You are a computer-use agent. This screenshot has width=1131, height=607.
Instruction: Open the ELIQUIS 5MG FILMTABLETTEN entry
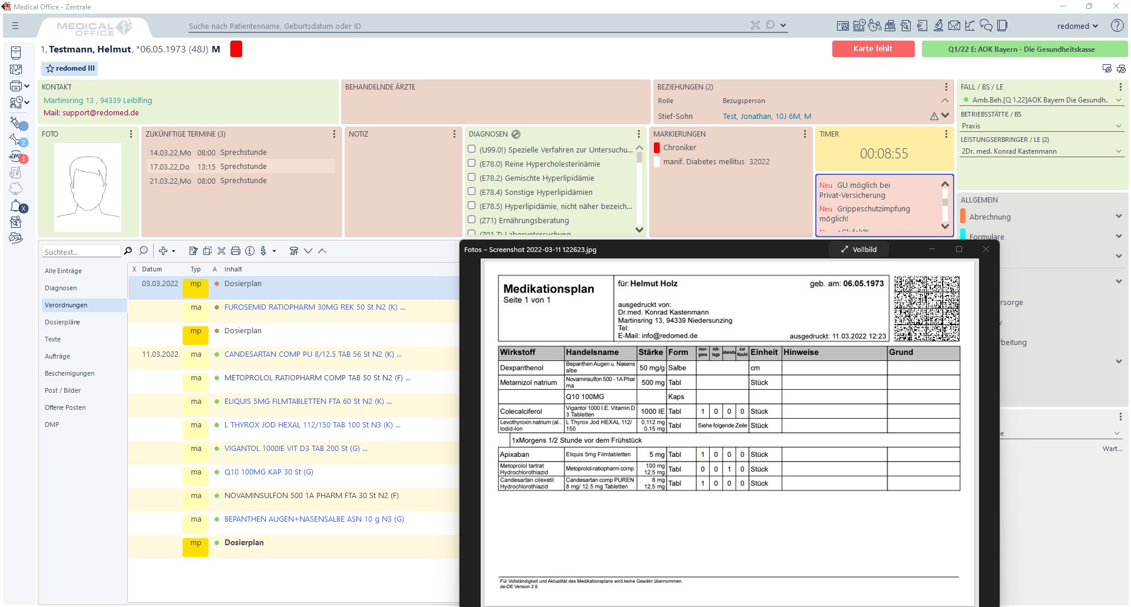(307, 402)
